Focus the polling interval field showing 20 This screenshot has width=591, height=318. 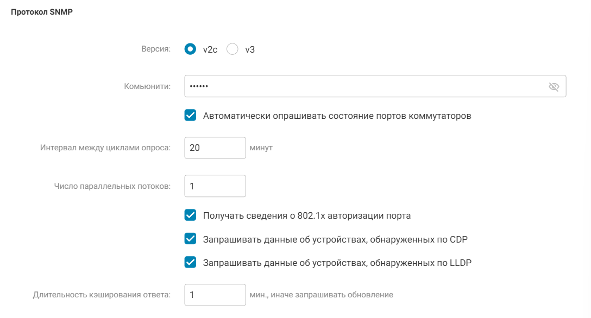[x=215, y=148]
